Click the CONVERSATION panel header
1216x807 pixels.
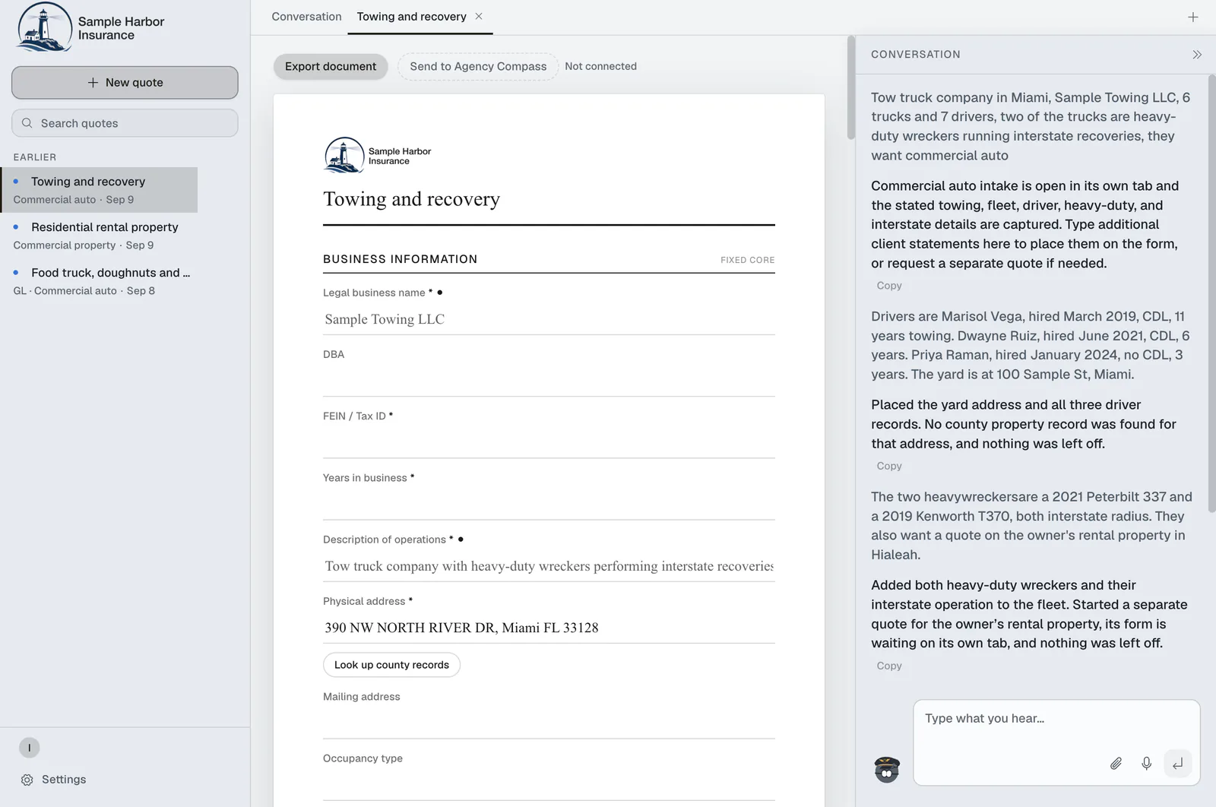[x=916, y=55]
